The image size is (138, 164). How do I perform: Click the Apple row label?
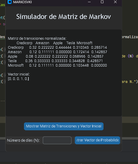click(13, 57)
